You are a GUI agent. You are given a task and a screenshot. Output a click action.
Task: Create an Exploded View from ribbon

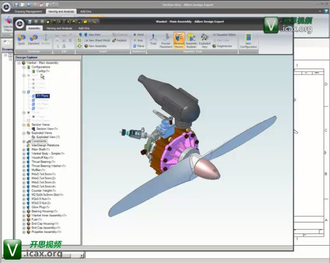tap(204, 41)
